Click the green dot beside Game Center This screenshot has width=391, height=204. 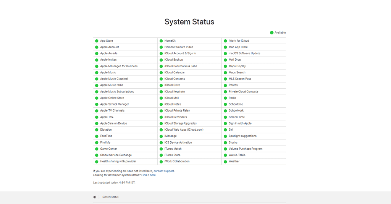tap(97, 149)
